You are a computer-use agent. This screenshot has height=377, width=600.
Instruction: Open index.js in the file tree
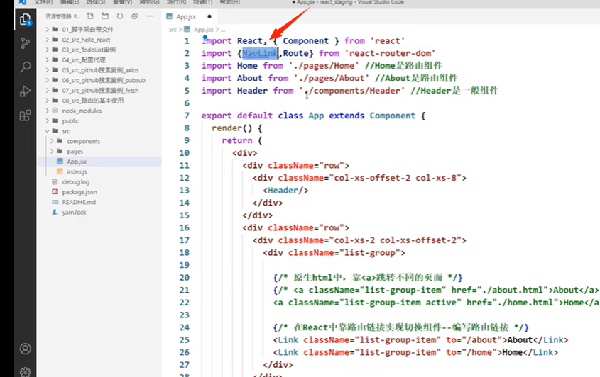(x=77, y=172)
